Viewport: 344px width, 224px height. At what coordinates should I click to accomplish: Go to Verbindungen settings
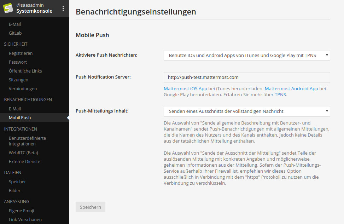pos(23,89)
